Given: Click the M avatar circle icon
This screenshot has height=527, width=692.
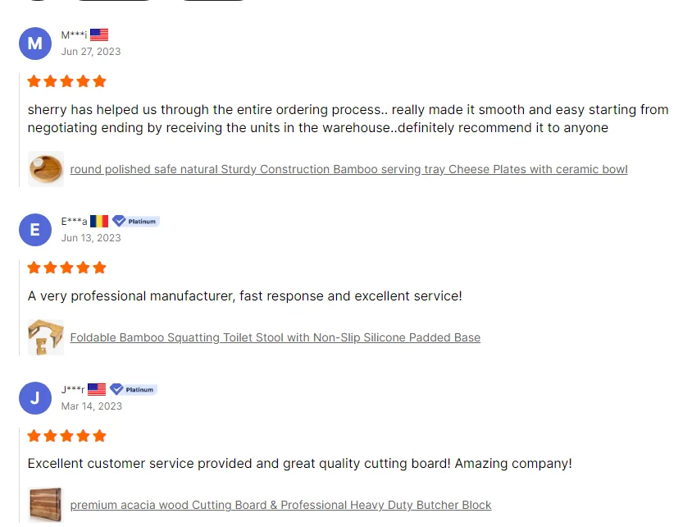Looking at the screenshot, I should [x=34, y=44].
